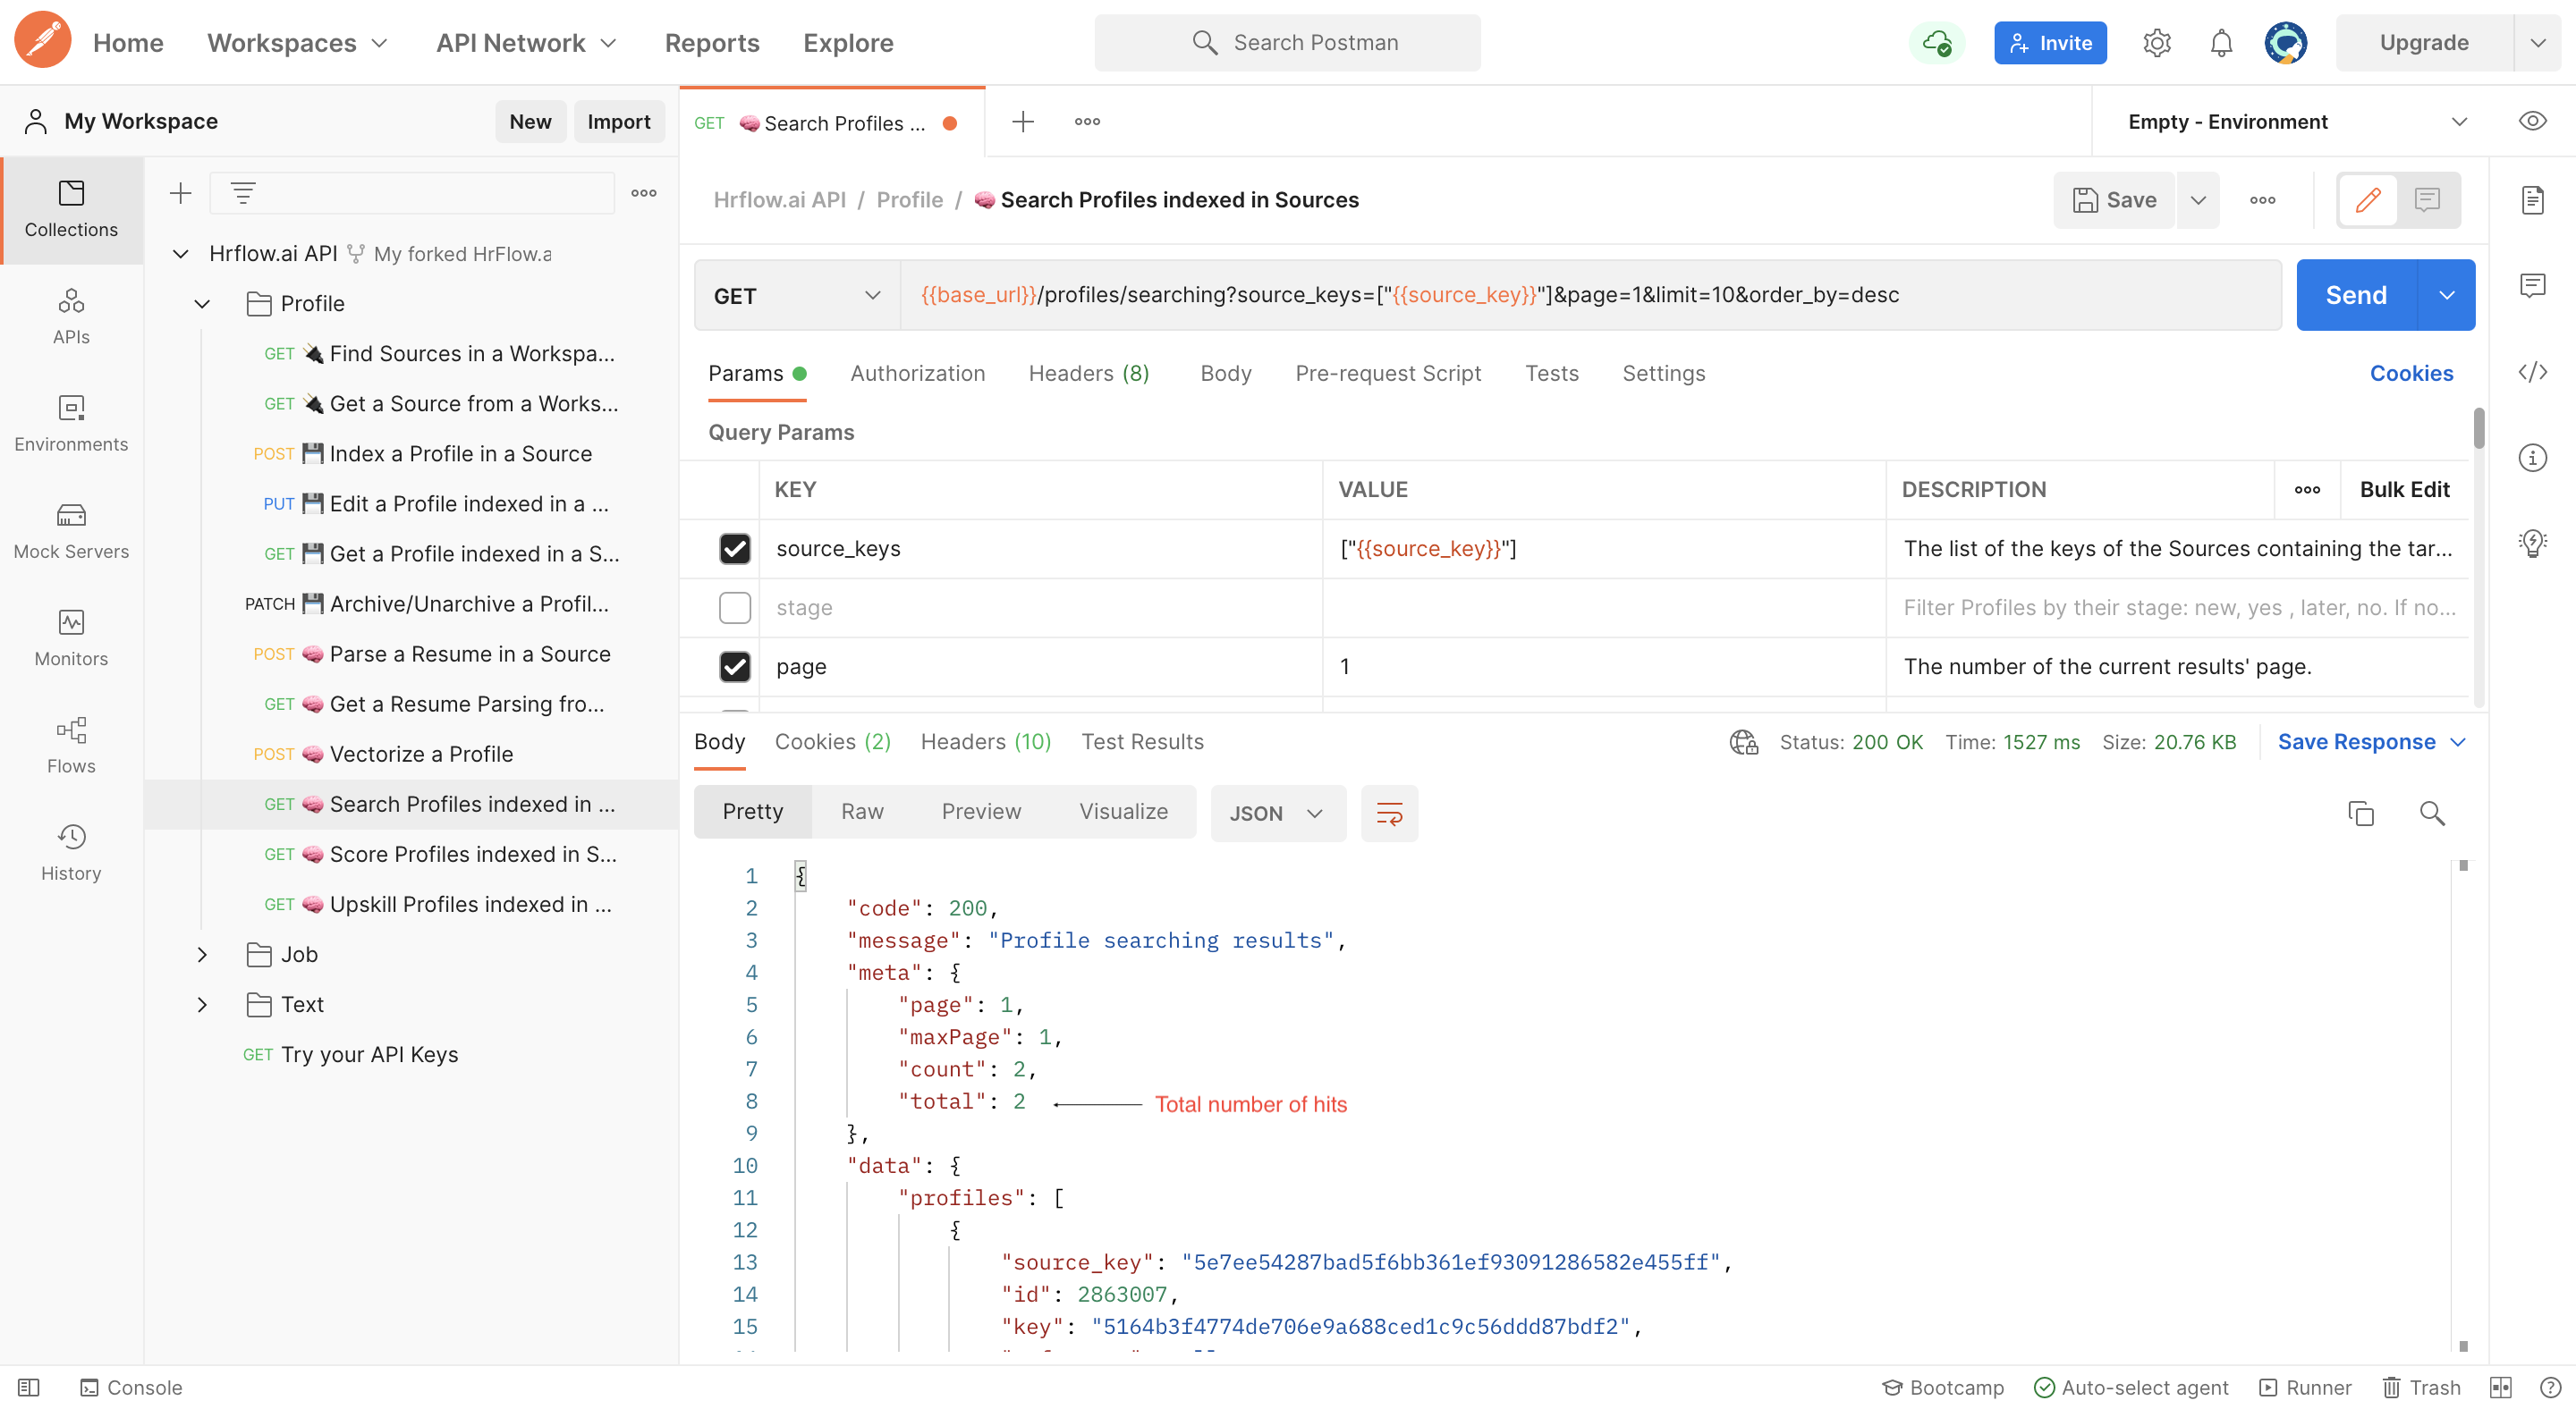Viewport: 2576px width, 1409px height.
Task: Open the Save options dropdown arrow
Action: coord(2198,200)
